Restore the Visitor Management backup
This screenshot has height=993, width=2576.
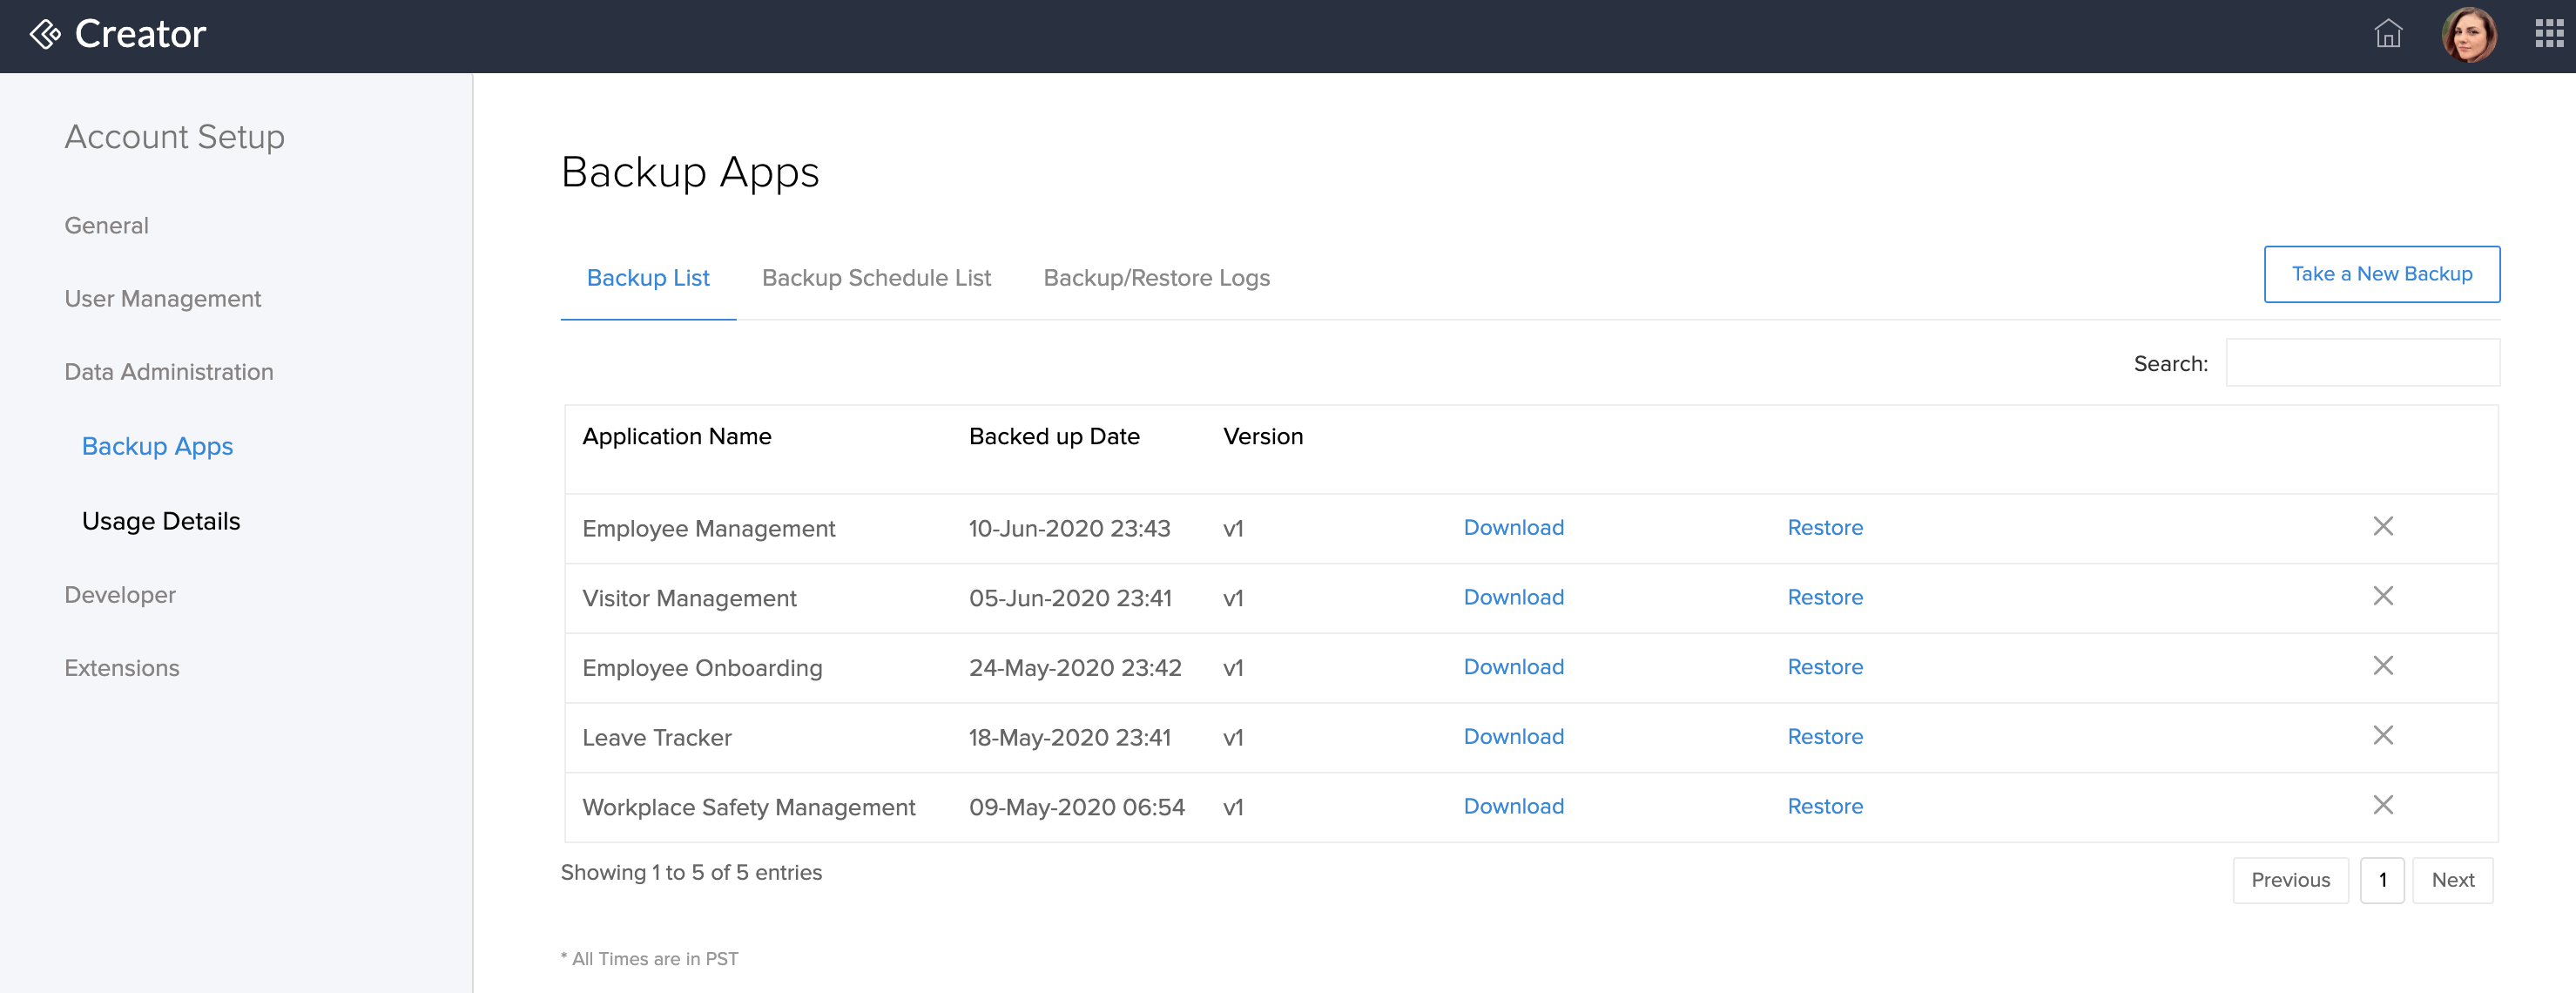1825,596
